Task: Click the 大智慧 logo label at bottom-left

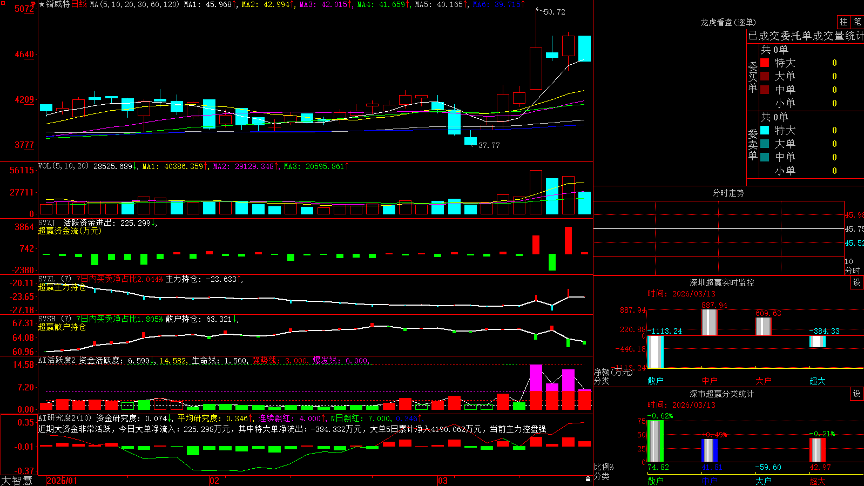Action: [x=17, y=481]
